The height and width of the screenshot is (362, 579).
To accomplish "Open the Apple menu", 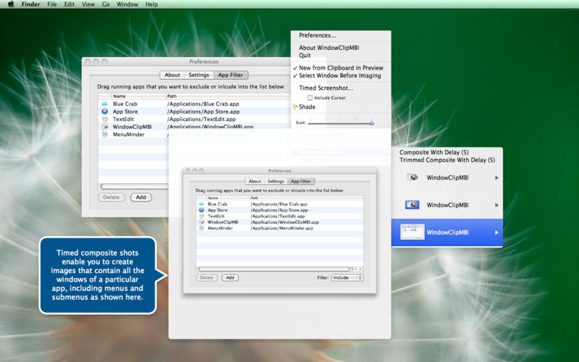I will (11, 4).
